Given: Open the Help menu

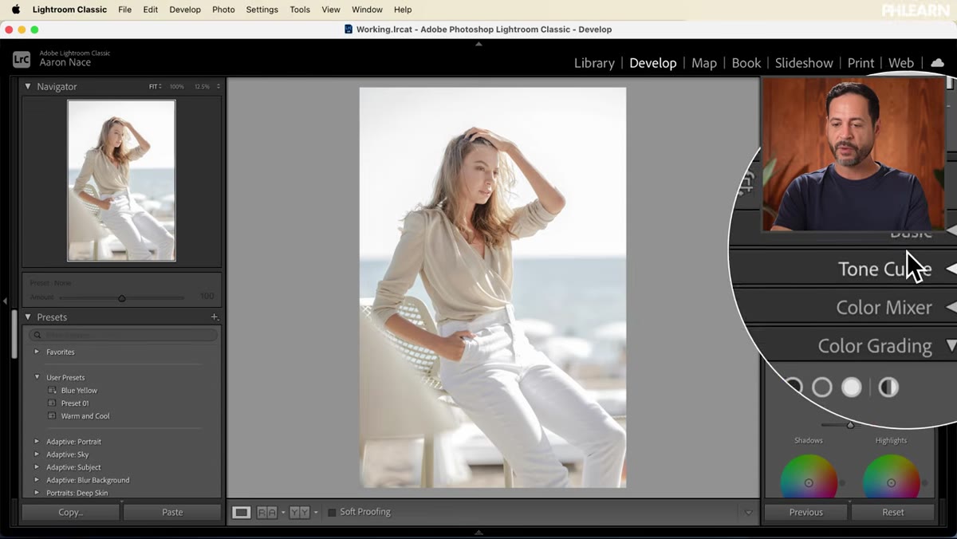Looking at the screenshot, I should pos(403,10).
